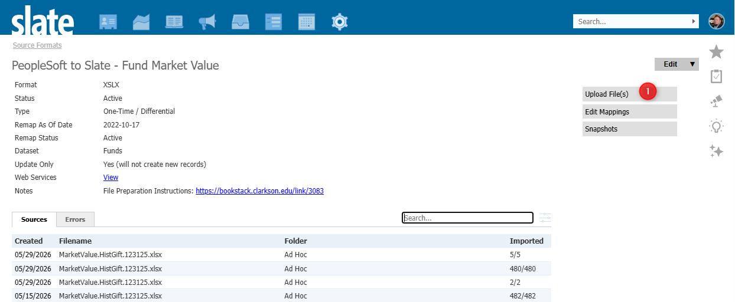Sort by the Imported column header
Screen dimensions: 735x302
point(526,241)
